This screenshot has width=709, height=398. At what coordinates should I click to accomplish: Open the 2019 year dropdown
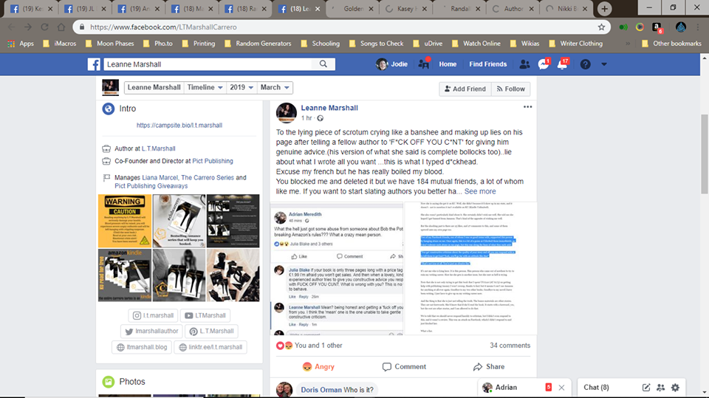point(242,87)
